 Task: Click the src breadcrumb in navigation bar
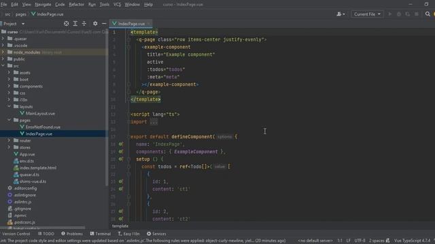pos(7,14)
